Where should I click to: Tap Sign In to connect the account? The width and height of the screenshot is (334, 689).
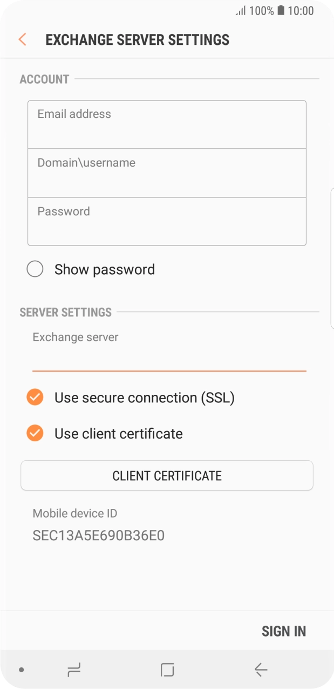coord(284,631)
